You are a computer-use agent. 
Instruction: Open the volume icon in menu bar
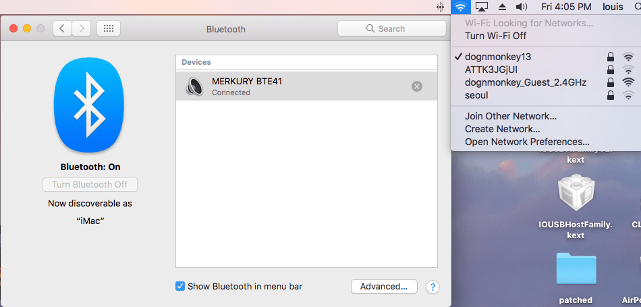click(522, 7)
